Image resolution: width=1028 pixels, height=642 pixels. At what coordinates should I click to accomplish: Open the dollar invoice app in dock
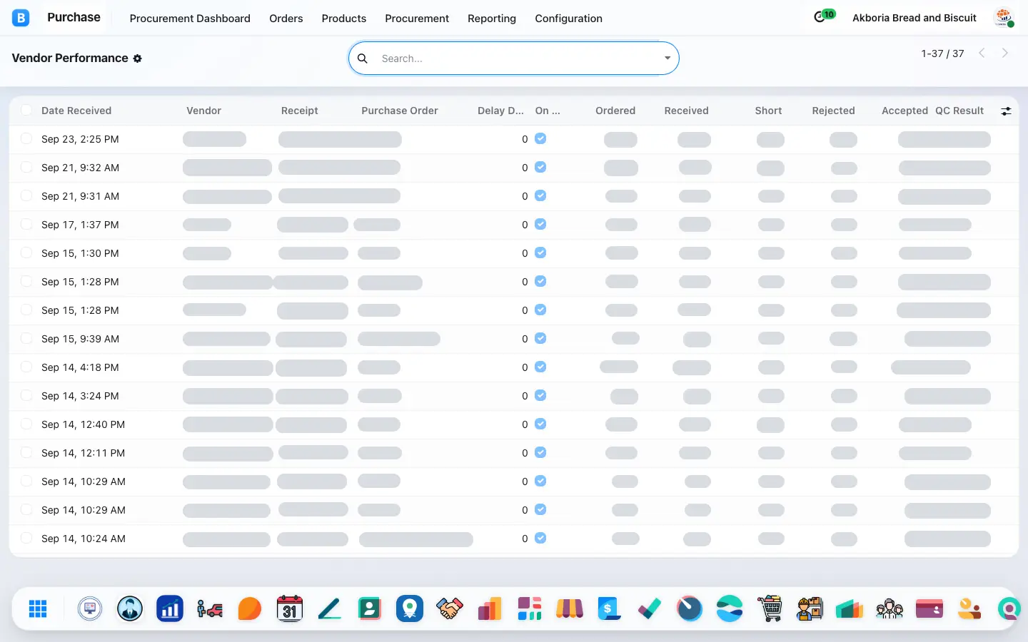610,608
